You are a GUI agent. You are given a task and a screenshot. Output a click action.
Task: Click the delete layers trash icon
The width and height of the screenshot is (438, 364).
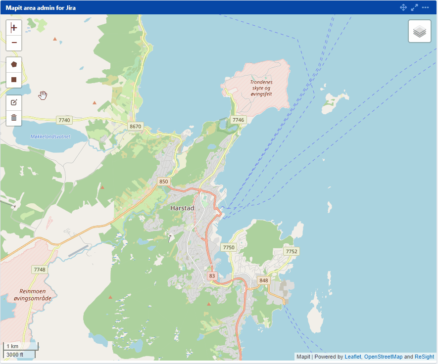pos(14,118)
